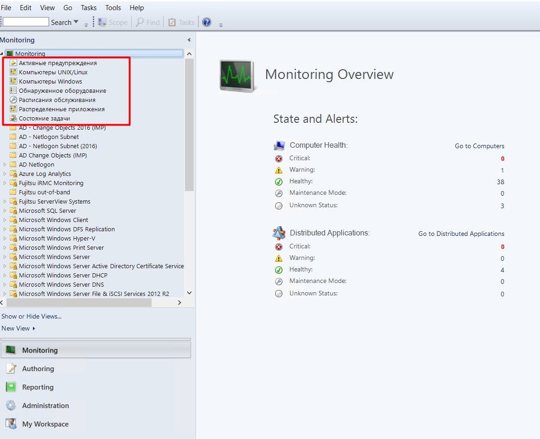Click the My Workspace person icon
Screen dimensions: 540x439
(11, 424)
